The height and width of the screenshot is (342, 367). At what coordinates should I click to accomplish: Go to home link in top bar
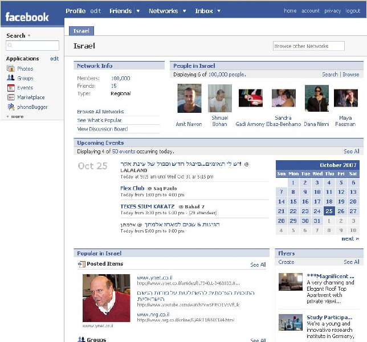(290, 11)
